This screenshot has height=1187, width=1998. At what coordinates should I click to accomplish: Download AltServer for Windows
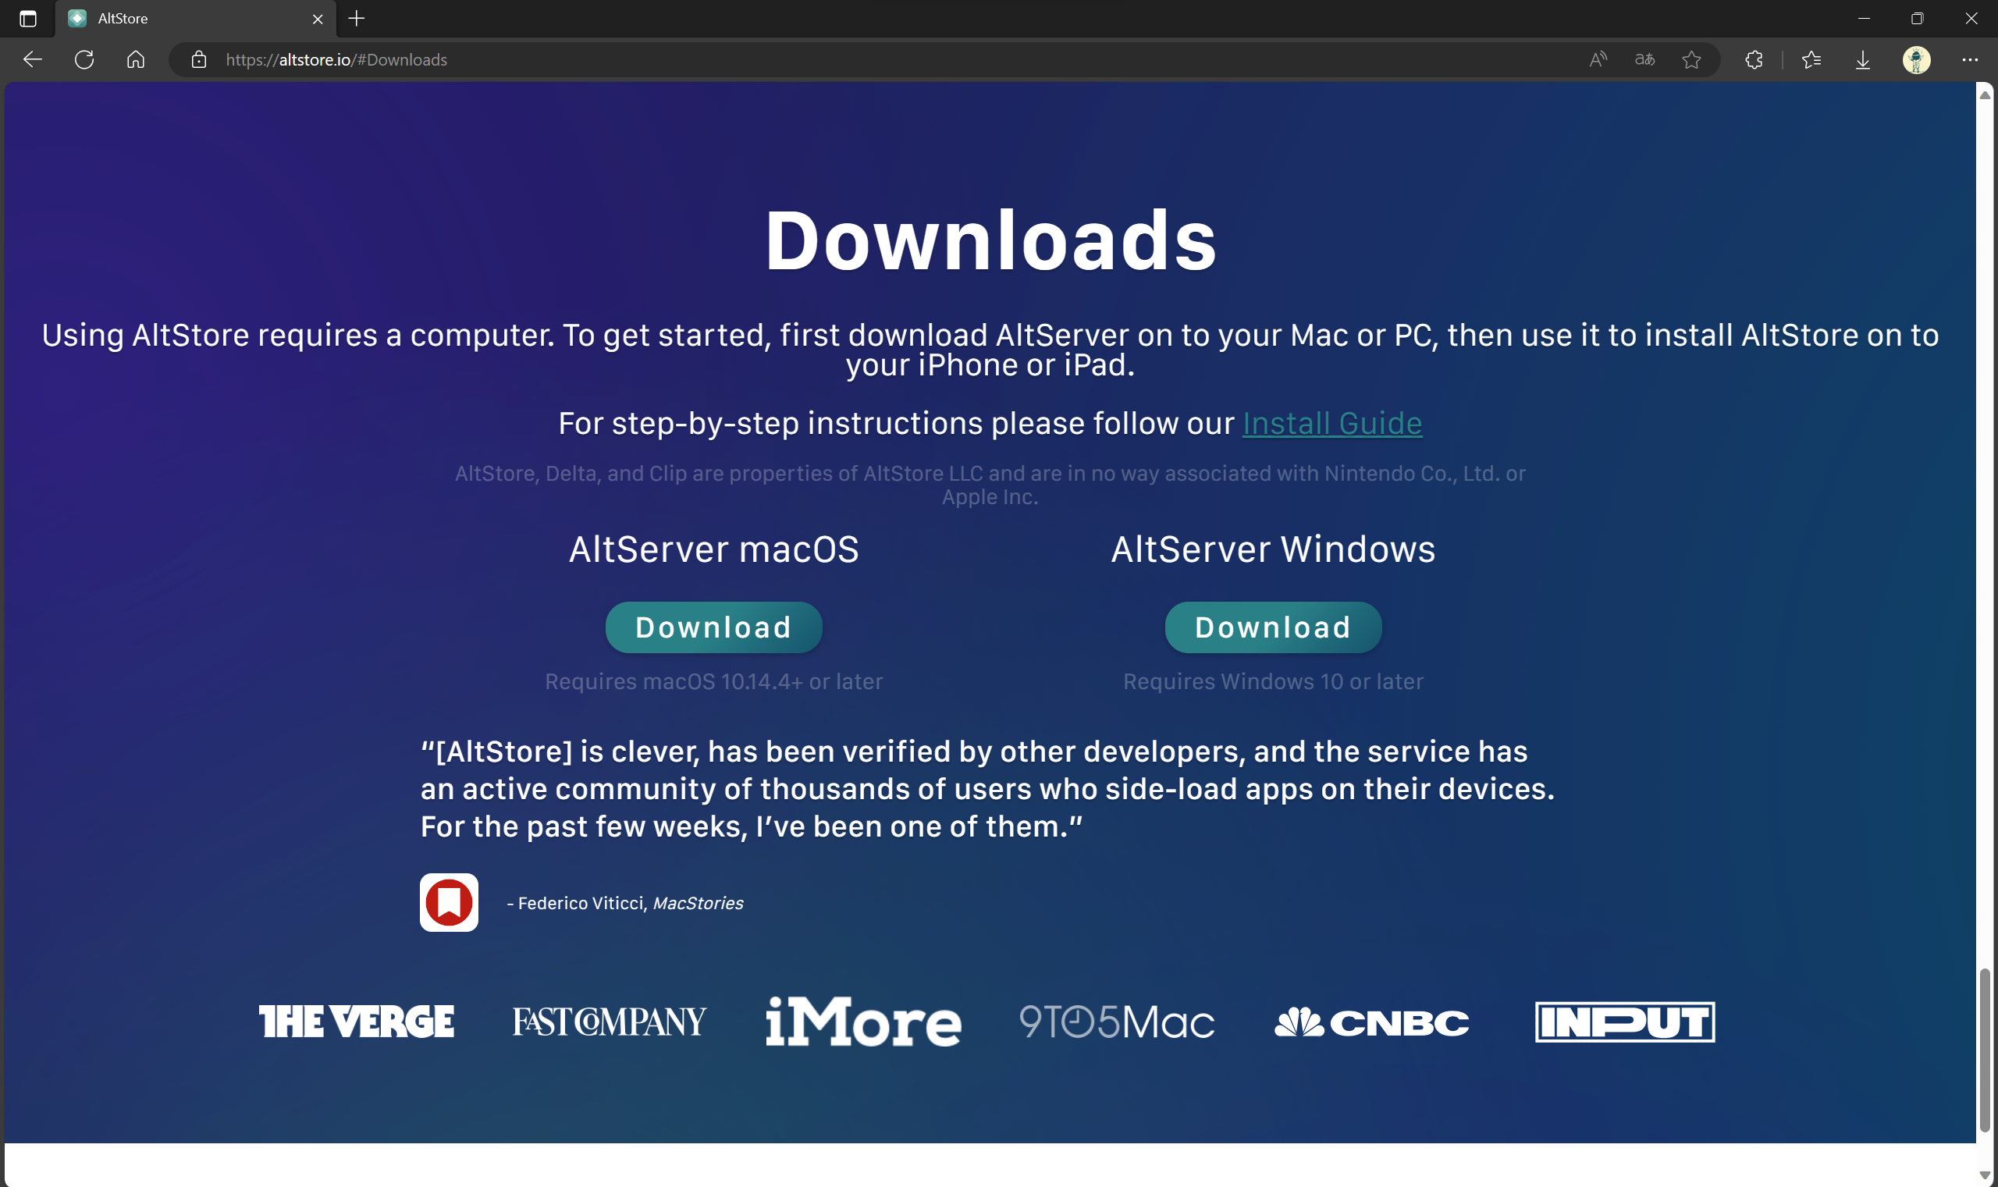1272,627
